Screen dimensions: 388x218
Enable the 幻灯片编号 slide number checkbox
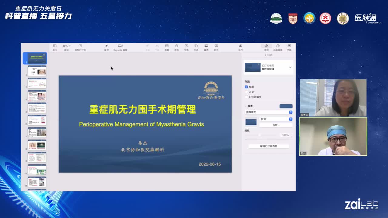[x=246, y=97]
